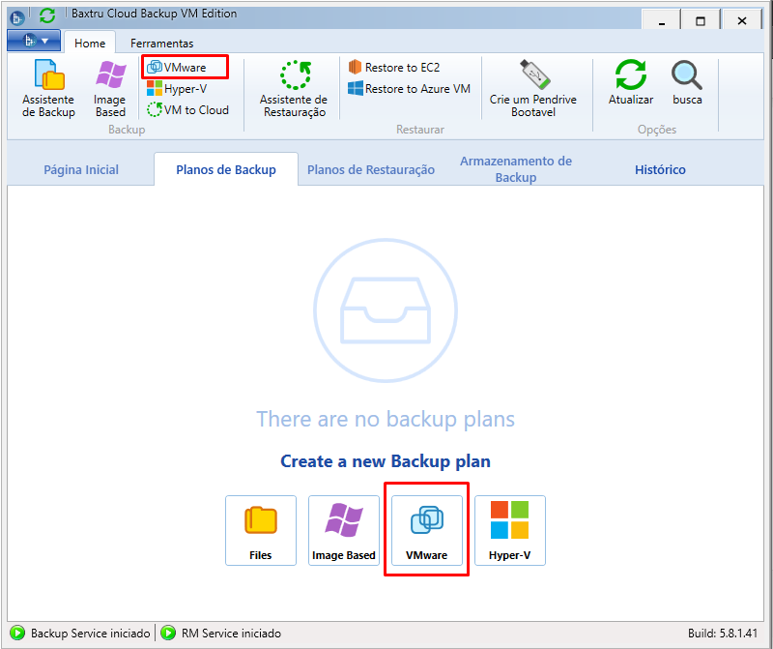The height and width of the screenshot is (649, 773).
Task: Choose Hyper-V in the Backup ribbon group
Action: point(177,89)
